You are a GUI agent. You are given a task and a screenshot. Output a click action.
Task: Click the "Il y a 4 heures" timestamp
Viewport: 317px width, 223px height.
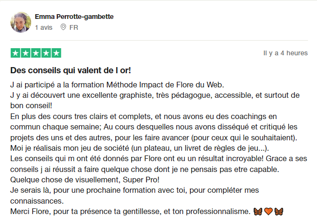(285, 53)
